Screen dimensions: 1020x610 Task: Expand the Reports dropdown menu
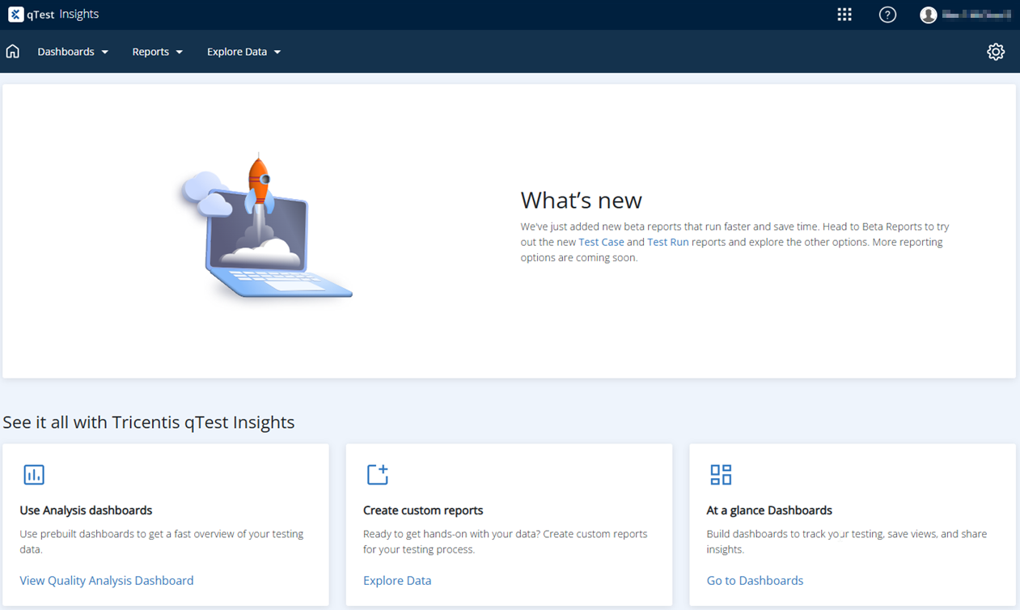158,52
